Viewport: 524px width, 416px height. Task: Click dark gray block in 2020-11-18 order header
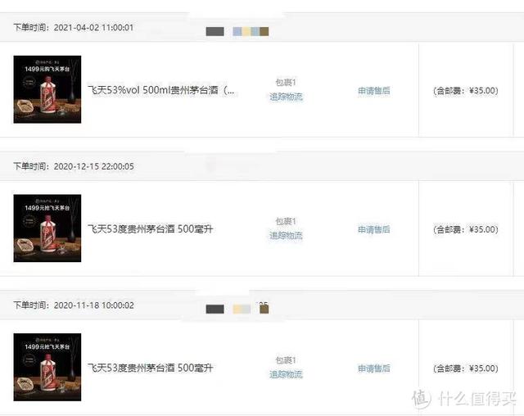pyautogui.click(x=215, y=309)
